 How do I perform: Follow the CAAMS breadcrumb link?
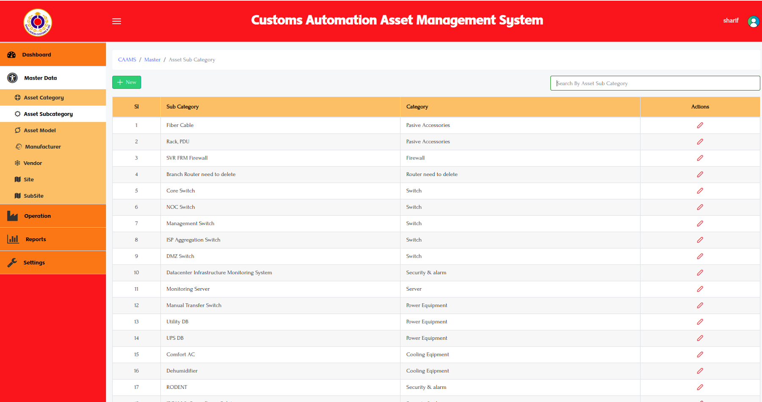click(x=127, y=60)
